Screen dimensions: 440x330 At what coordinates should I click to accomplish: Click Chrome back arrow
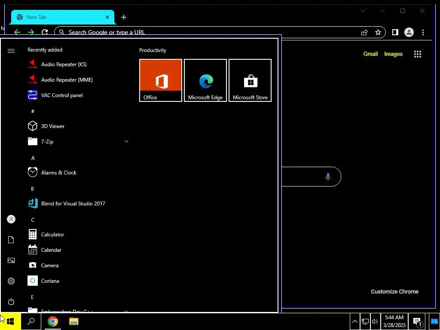(x=17, y=32)
